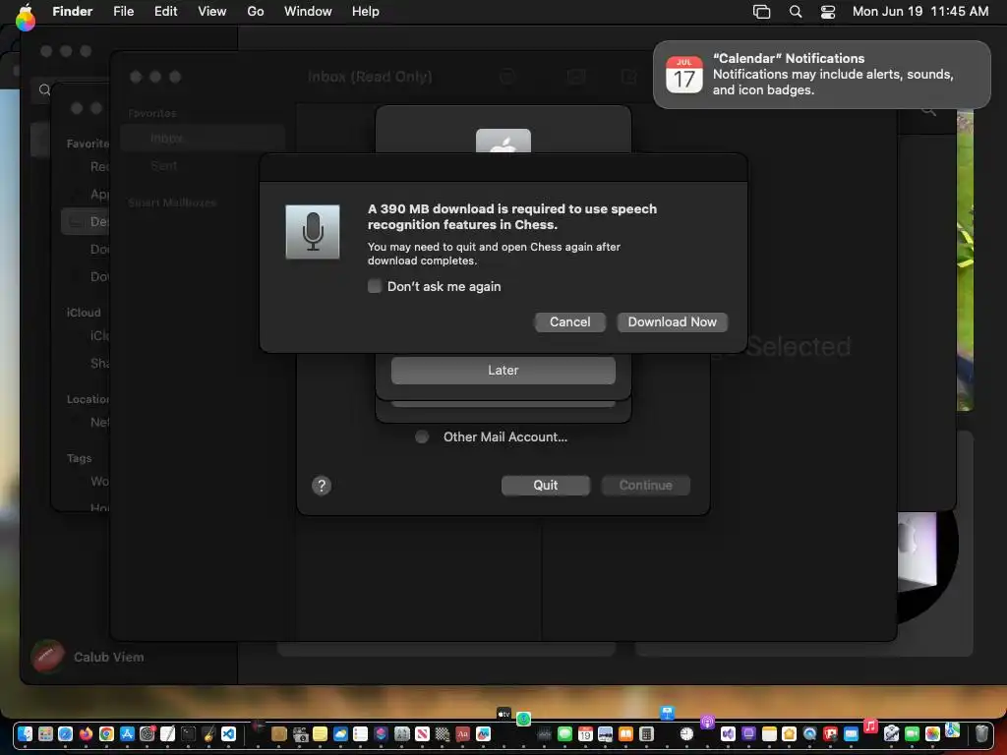This screenshot has height=755, width=1007.
Task: Open the Help menu
Action: pyautogui.click(x=366, y=12)
